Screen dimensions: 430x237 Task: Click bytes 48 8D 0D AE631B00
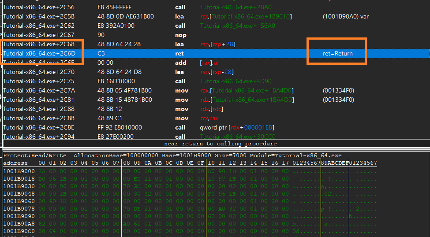pyautogui.click(x=126, y=16)
